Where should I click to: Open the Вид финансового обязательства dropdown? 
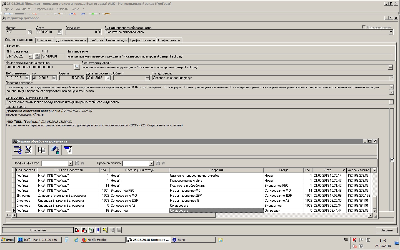click(391, 32)
